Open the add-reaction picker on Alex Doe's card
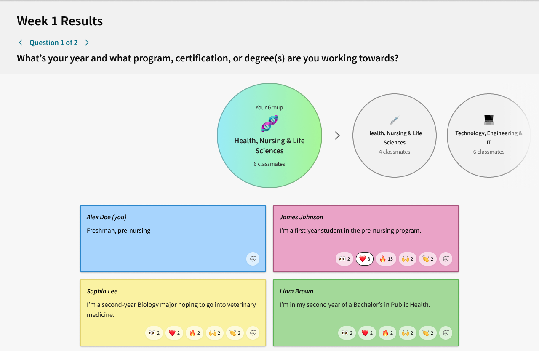 [253, 259]
